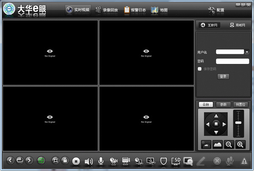Image resolution: width=254 pixels, height=171 pixels.
Task: Click the green grid split-screen layout icon
Action: [x=41, y=160]
